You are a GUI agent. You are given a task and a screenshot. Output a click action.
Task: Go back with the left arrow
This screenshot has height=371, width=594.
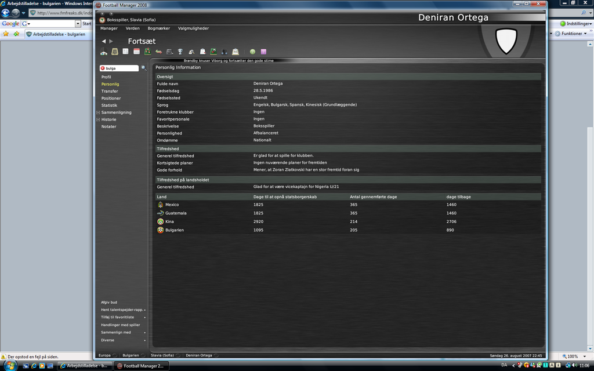click(x=104, y=41)
